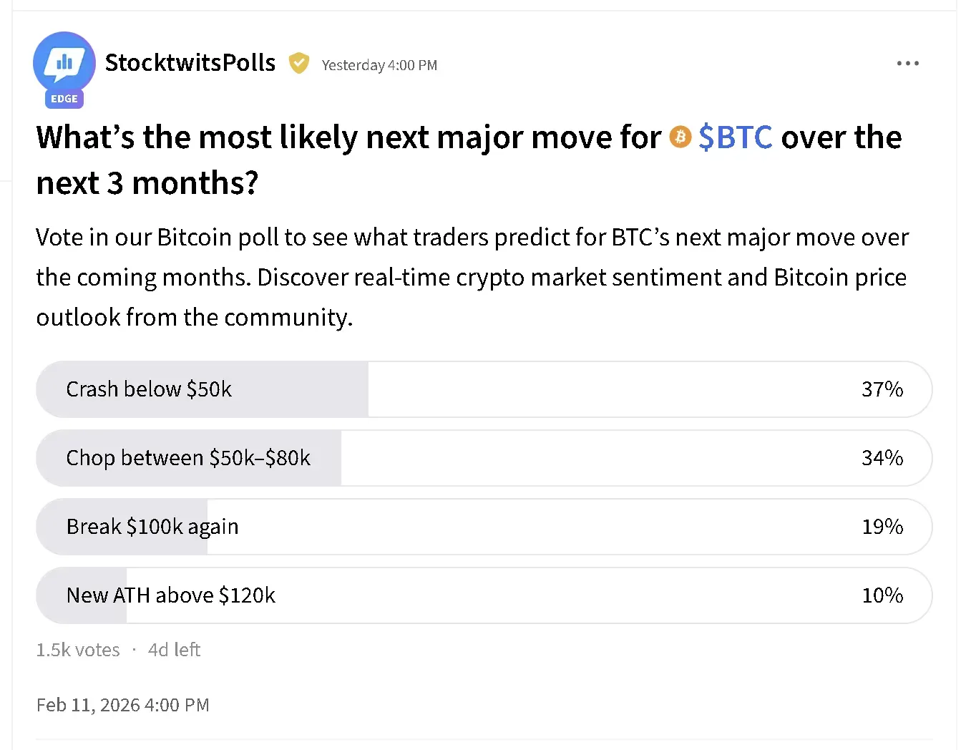
Task: Open the "Feb 11, 2026 4:00 PM" date link
Action: click(x=122, y=705)
